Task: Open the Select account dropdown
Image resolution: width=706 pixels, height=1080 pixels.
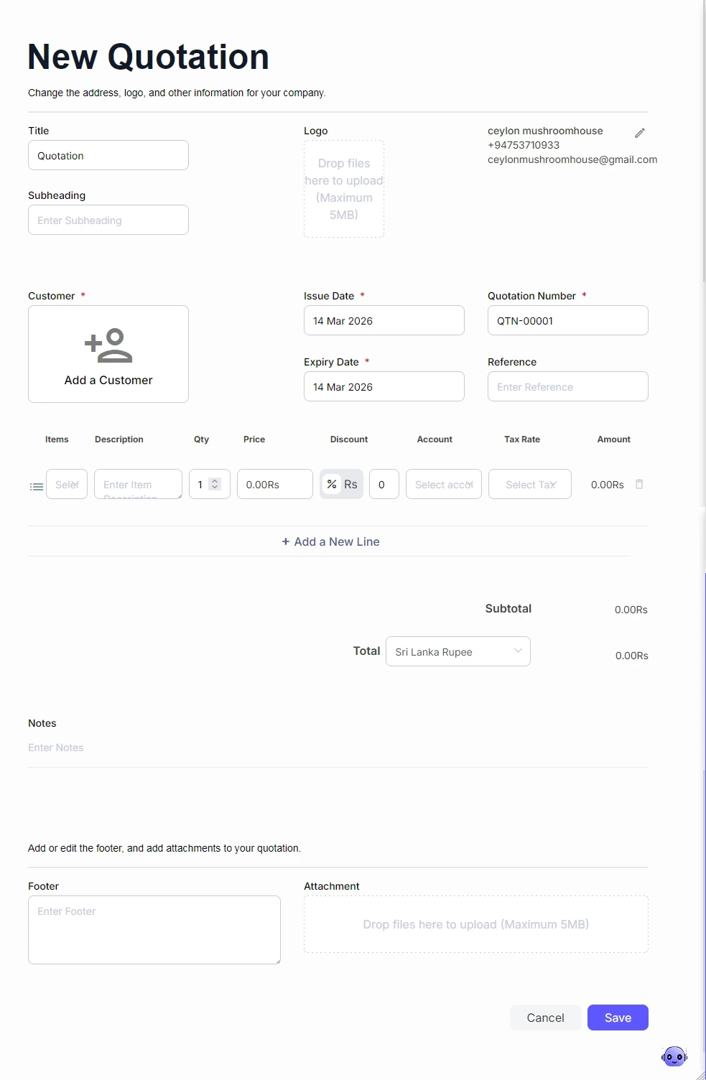Action: [x=443, y=485]
